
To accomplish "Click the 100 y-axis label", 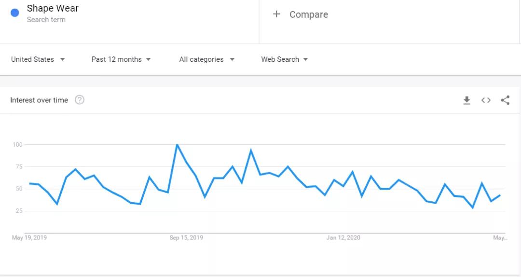I will (18, 144).
